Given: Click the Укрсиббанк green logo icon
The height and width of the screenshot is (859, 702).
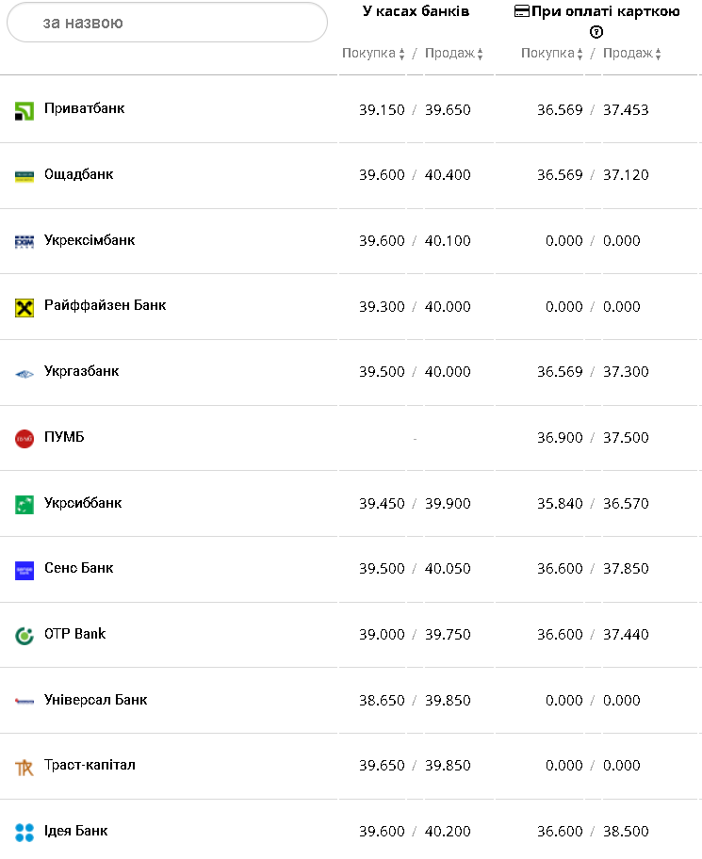Looking at the screenshot, I should click(x=24, y=505).
